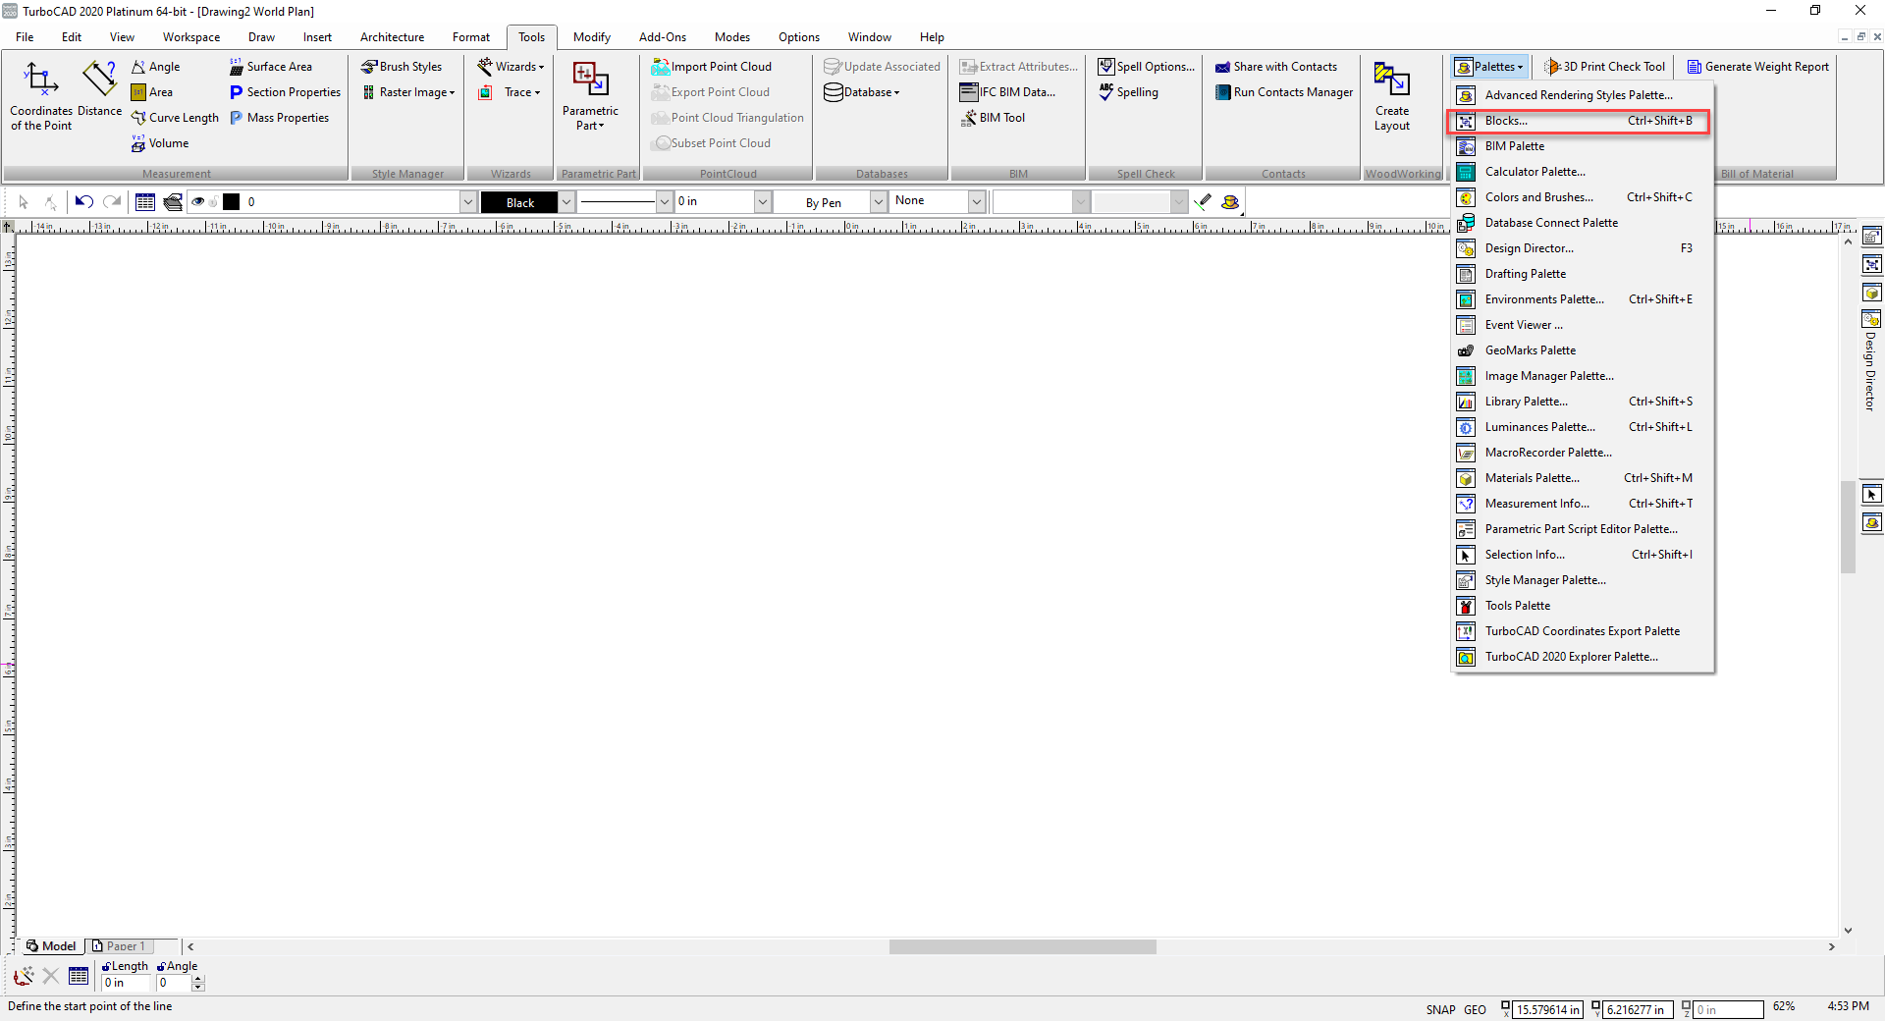Viewport: 1885px width, 1021px height.
Task: Click Generate Weight Report
Action: (x=1757, y=67)
